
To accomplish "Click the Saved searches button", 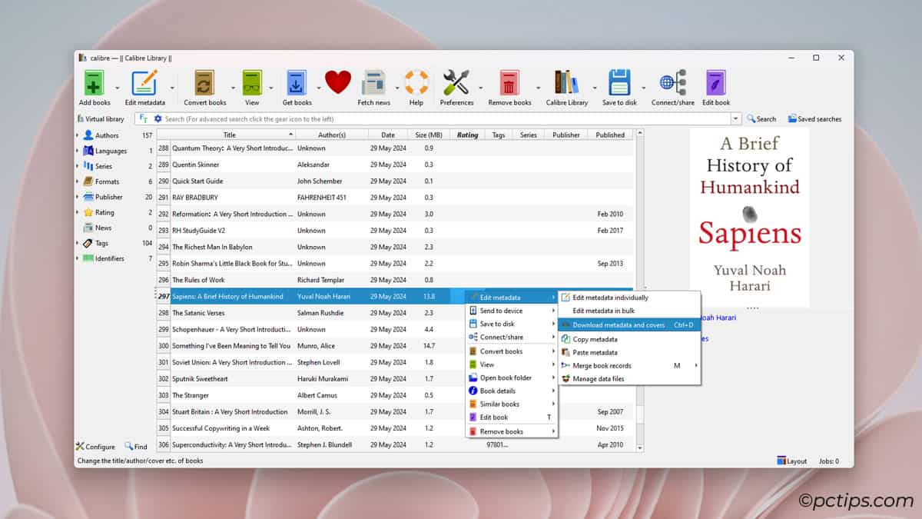I will [x=814, y=119].
